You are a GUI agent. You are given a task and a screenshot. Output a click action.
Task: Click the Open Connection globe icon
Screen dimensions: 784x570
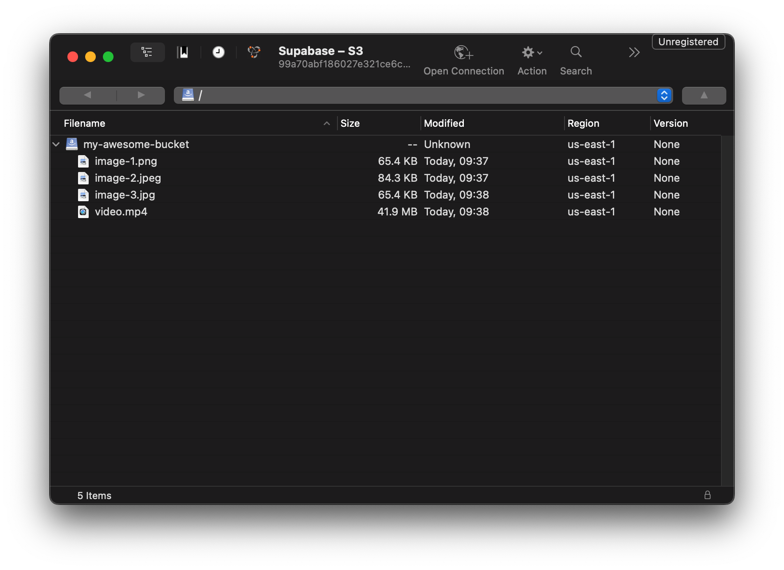[463, 52]
